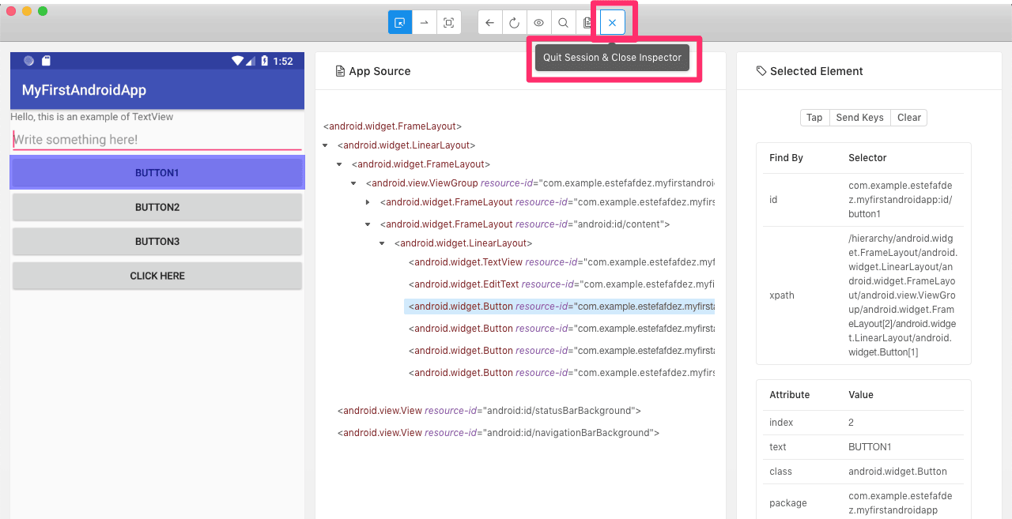
Task: Collapse the android:id/content FrameLayout arrow
Action: [x=368, y=224]
